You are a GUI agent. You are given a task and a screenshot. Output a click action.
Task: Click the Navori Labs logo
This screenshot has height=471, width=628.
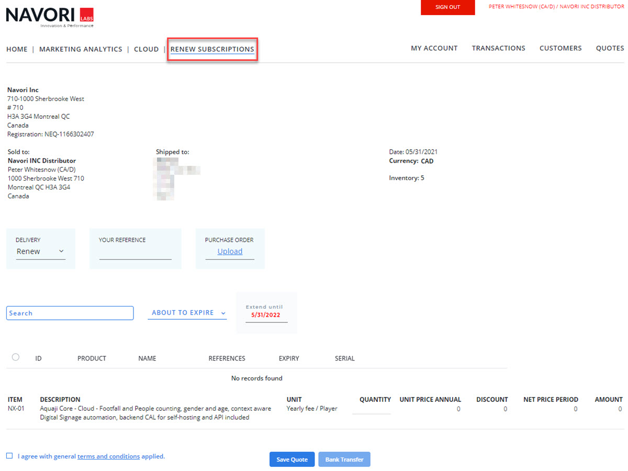click(50, 17)
